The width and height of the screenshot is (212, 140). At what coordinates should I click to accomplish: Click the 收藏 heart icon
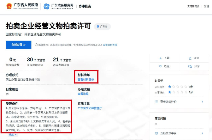click(x=160, y=66)
